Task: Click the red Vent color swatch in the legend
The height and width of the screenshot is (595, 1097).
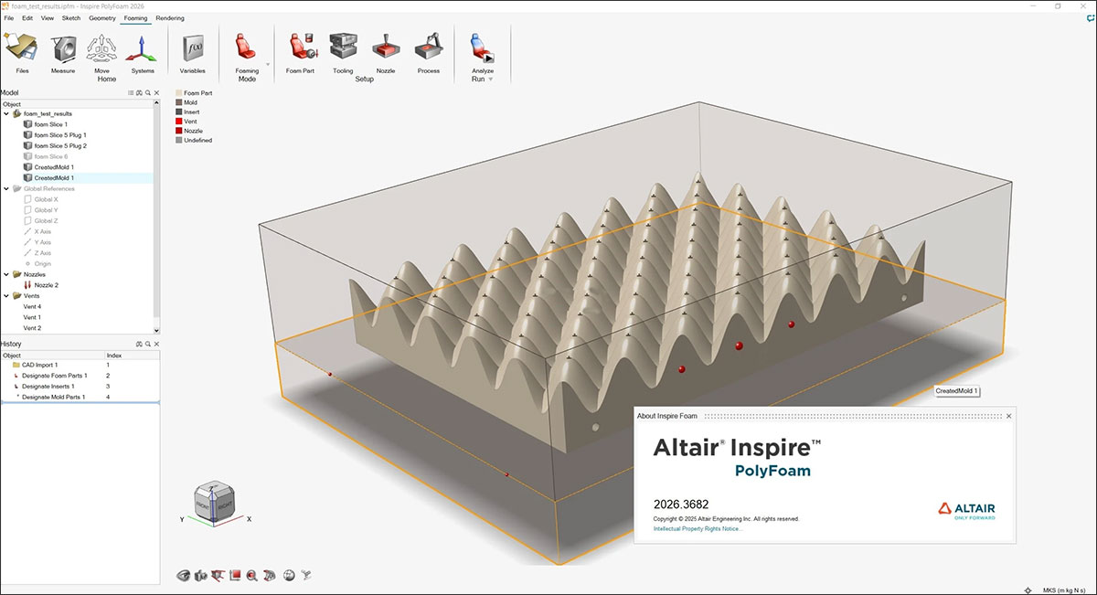Action: (179, 122)
